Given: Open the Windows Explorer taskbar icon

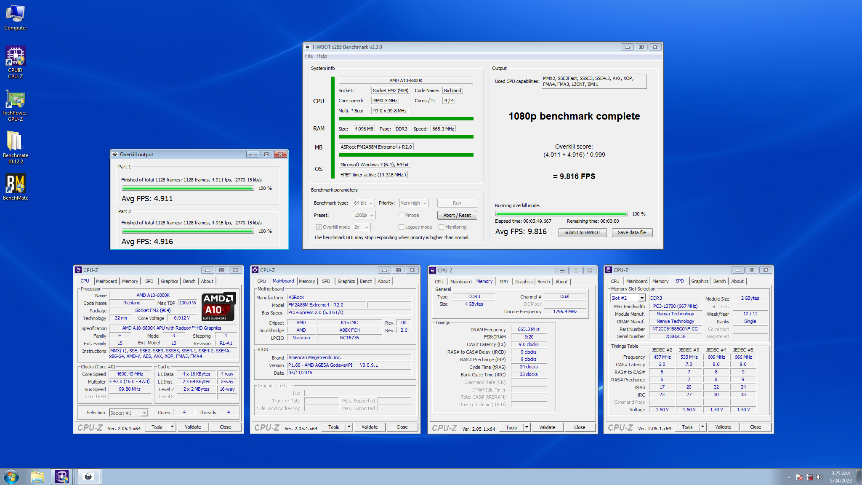Looking at the screenshot, I should tap(37, 477).
